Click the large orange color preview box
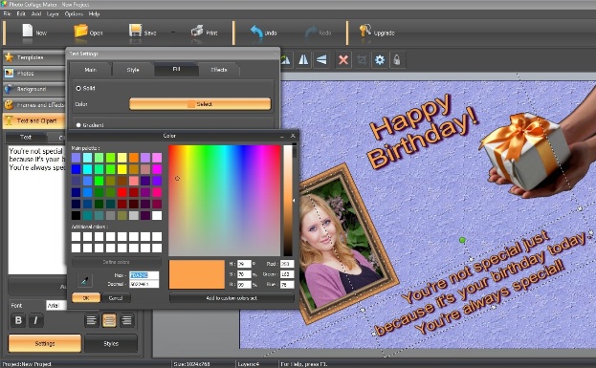This screenshot has height=368, width=596. tap(197, 274)
